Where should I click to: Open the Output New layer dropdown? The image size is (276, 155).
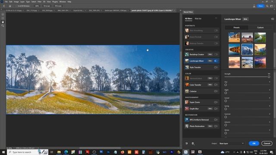(232, 143)
